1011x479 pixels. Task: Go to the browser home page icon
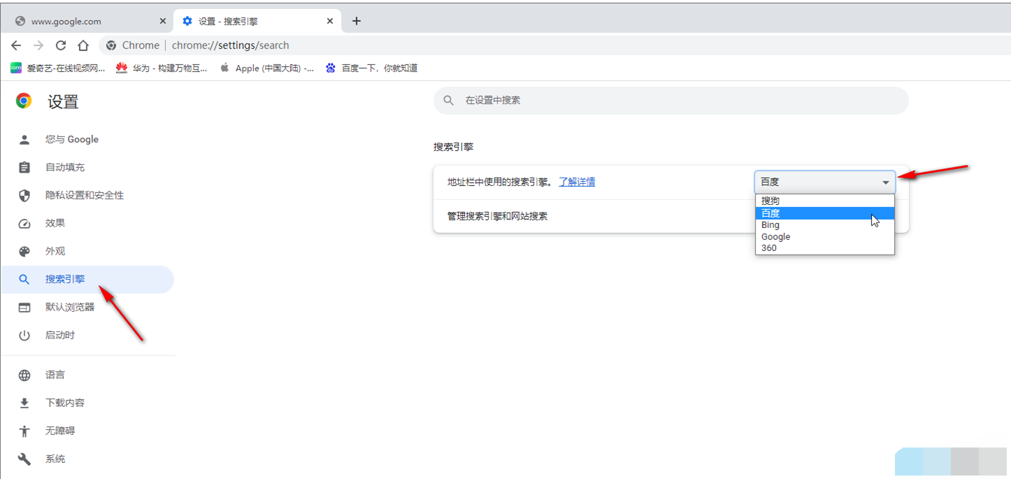[83, 45]
